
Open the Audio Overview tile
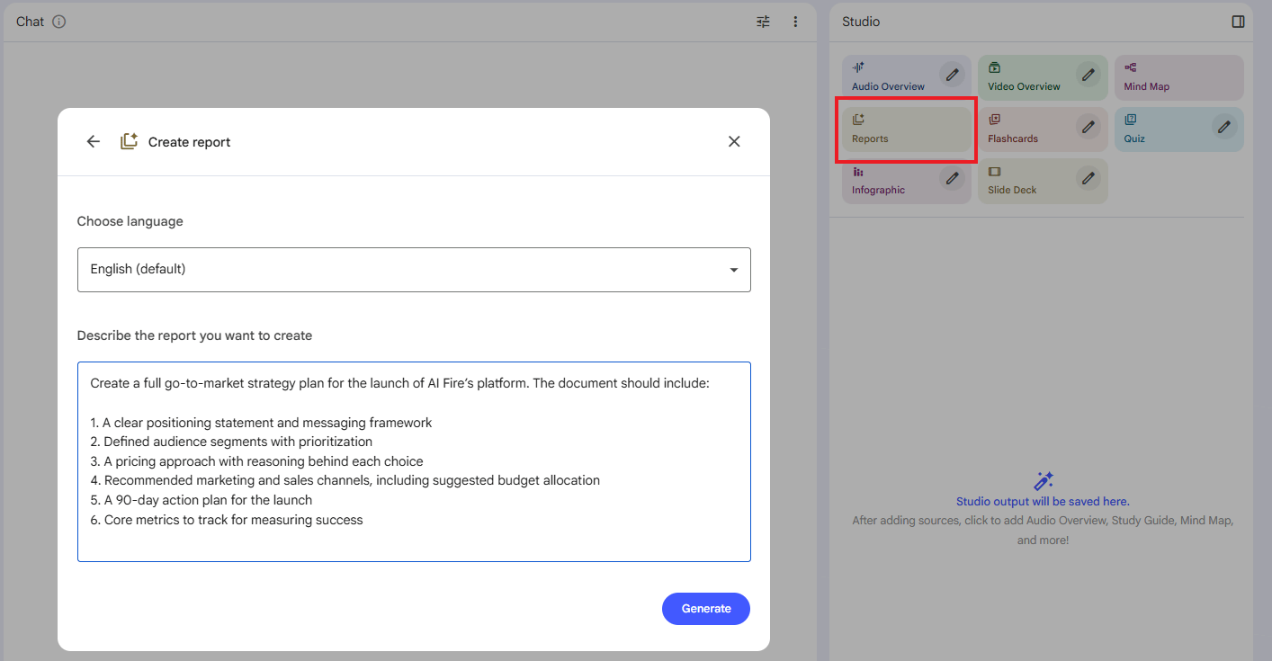(907, 77)
